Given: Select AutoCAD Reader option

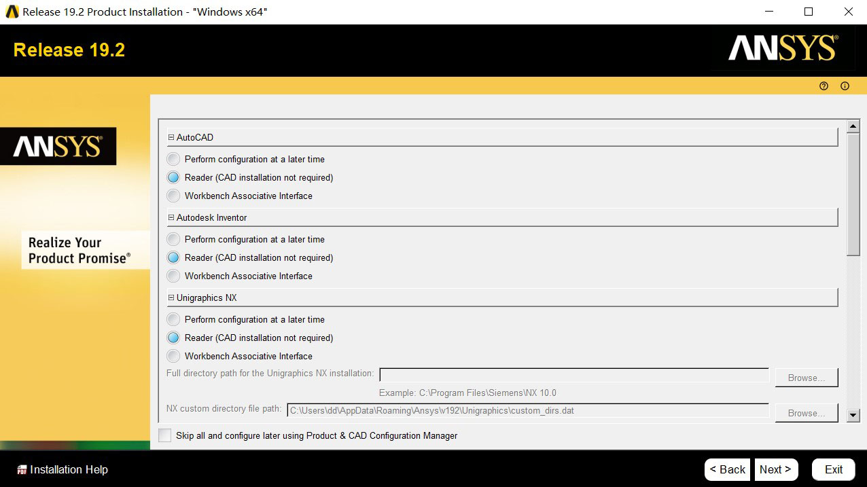Looking at the screenshot, I should pyautogui.click(x=174, y=177).
